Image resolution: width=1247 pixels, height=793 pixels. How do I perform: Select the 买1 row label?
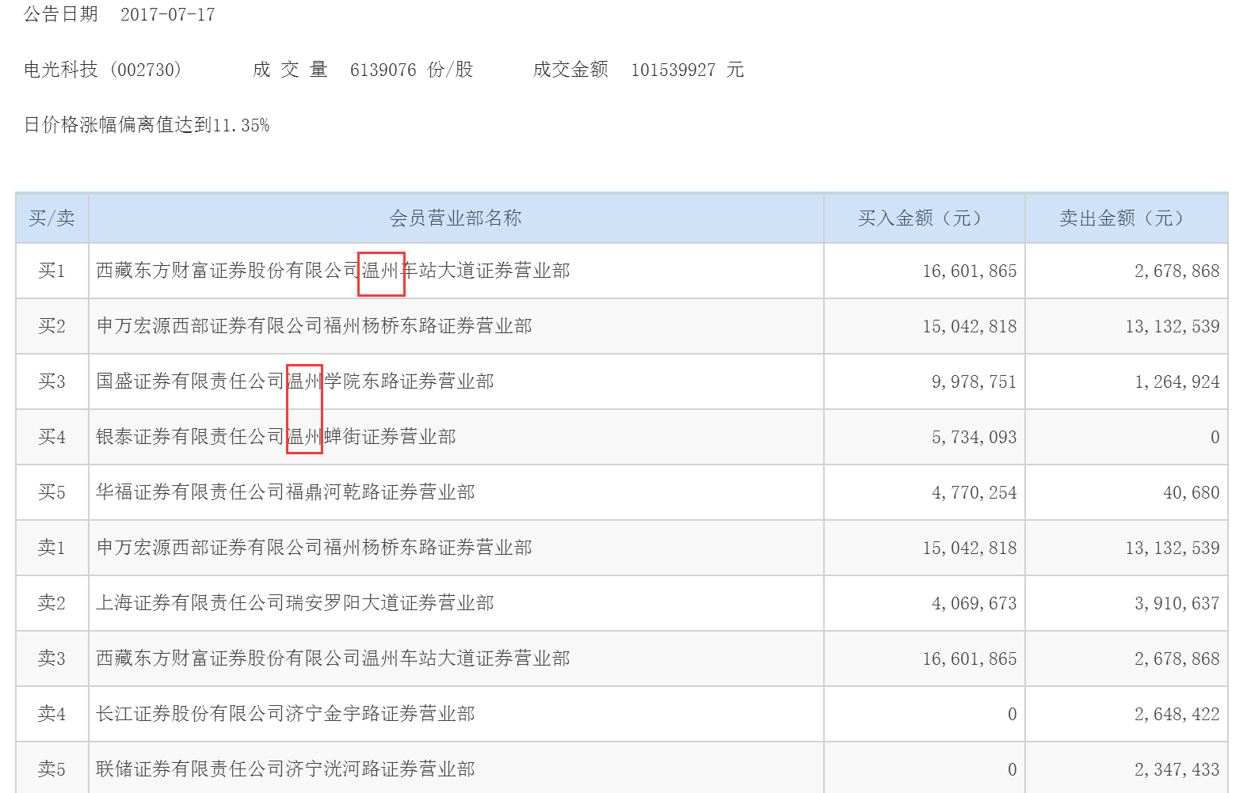click(x=52, y=271)
